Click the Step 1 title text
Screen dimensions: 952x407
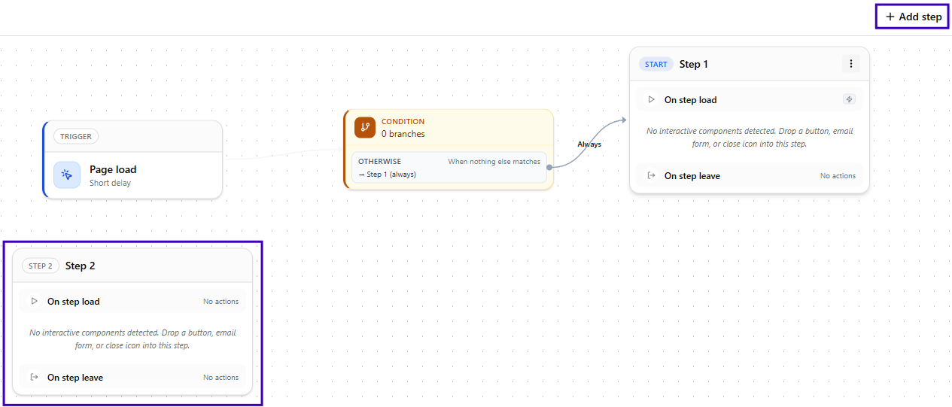(x=694, y=64)
